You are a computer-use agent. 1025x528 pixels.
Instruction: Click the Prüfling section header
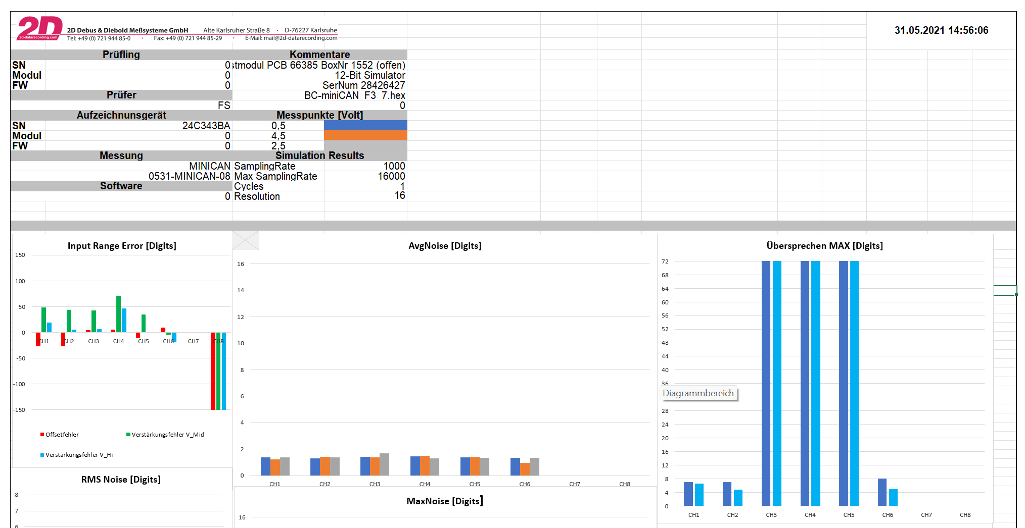tap(121, 55)
